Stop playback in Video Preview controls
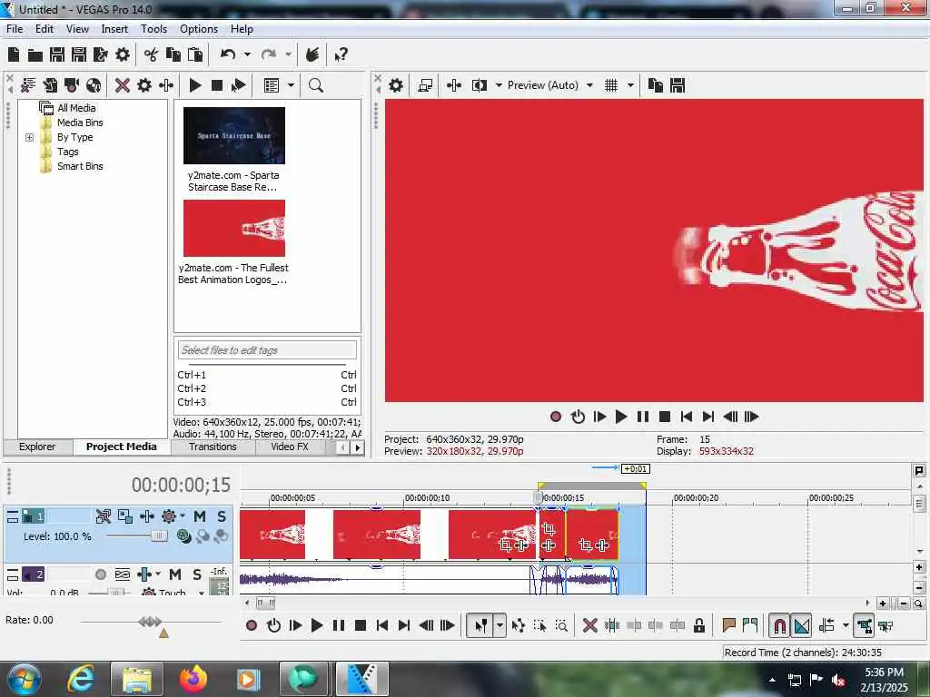 (x=664, y=417)
